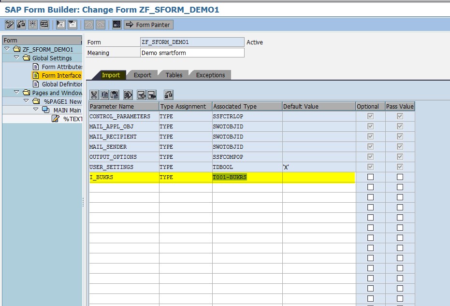450x306 pixels.
Task: Toggle Optional checkbox for I_BUKRS parameter
Action: (370, 177)
